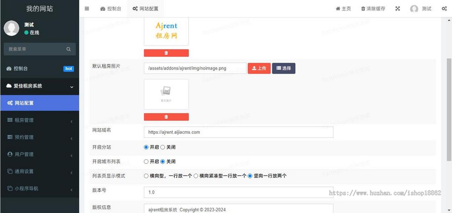Image resolution: width=452 pixels, height=213 pixels.
Task: Click the grid icon beside 租房管理
Action: point(10,120)
